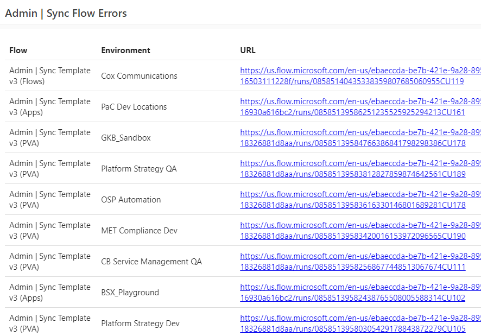Screen dimensions: 481x336
Task: Click the Admin | Sync Flow Errors title
Action: point(65,13)
